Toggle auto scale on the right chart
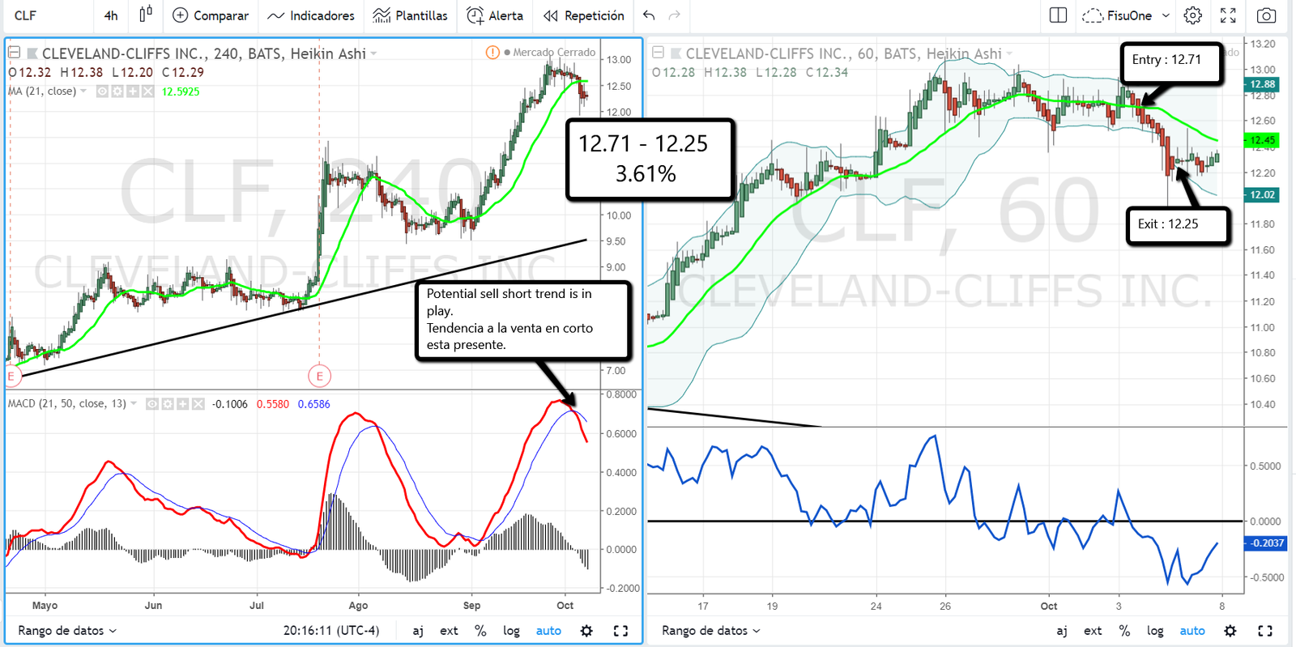This screenshot has width=1296, height=647. [x=1192, y=631]
